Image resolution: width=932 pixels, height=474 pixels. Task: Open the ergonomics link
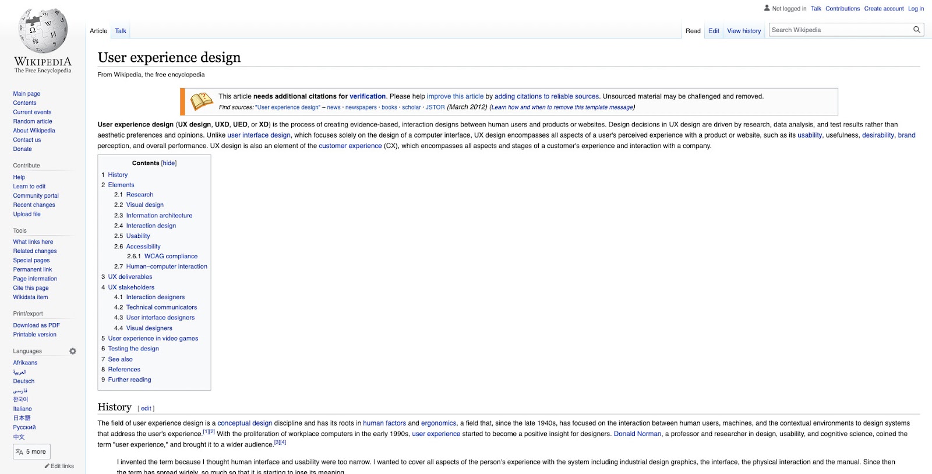point(439,424)
